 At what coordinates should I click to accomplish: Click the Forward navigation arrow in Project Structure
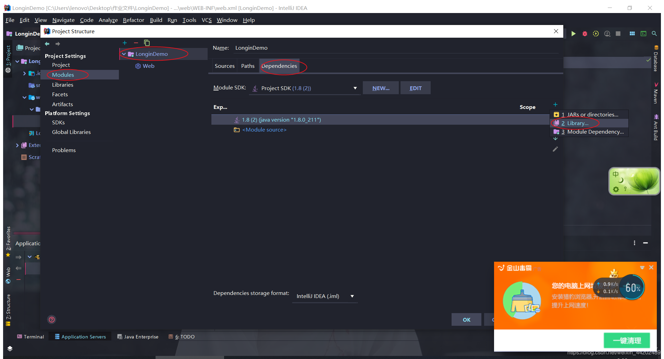pyautogui.click(x=58, y=44)
